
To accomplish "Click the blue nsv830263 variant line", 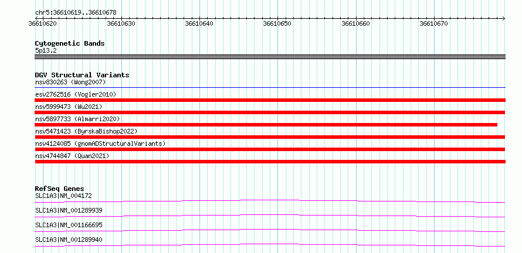I will pos(270,87).
